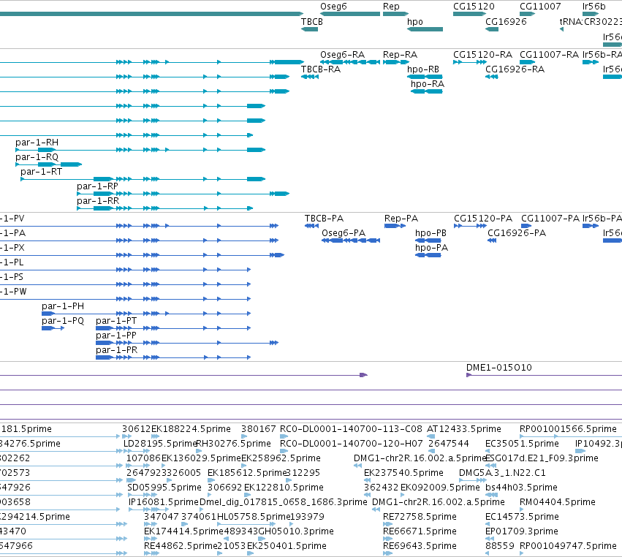The height and width of the screenshot is (557, 622).
Task: Select the Oseg6 gene label
Action: (333, 7)
